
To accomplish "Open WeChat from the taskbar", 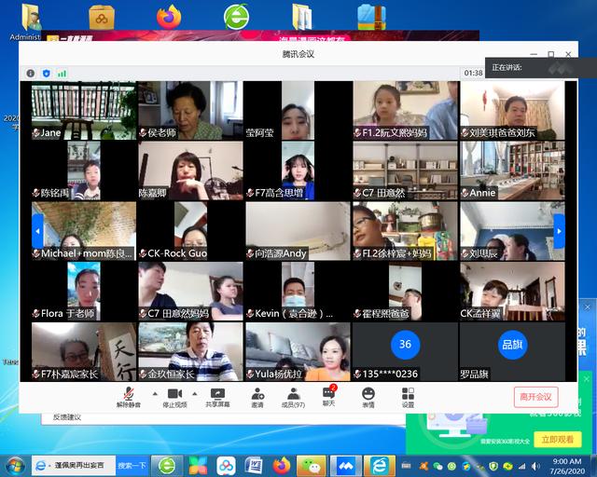I will pos(311,466).
